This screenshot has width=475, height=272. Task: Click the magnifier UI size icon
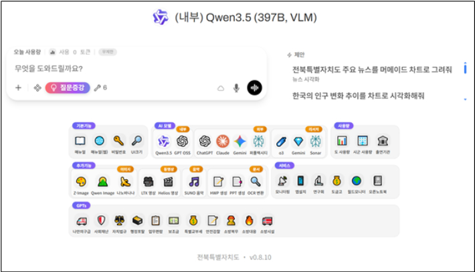pyautogui.click(x=136, y=141)
